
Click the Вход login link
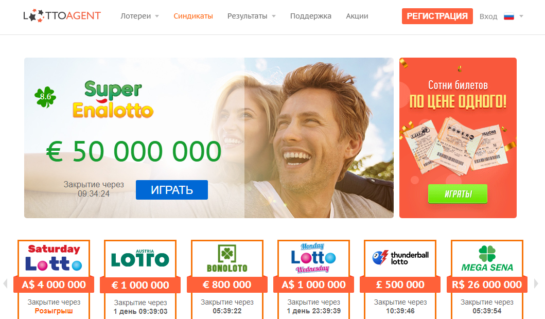coord(488,16)
